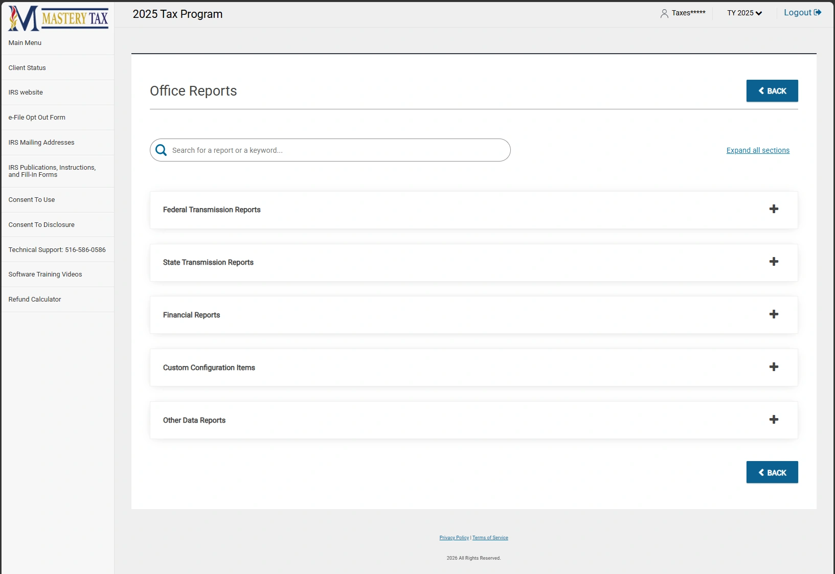Open the TY 2025 tax year dropdown
835x574 pixels.
(744, 13)
